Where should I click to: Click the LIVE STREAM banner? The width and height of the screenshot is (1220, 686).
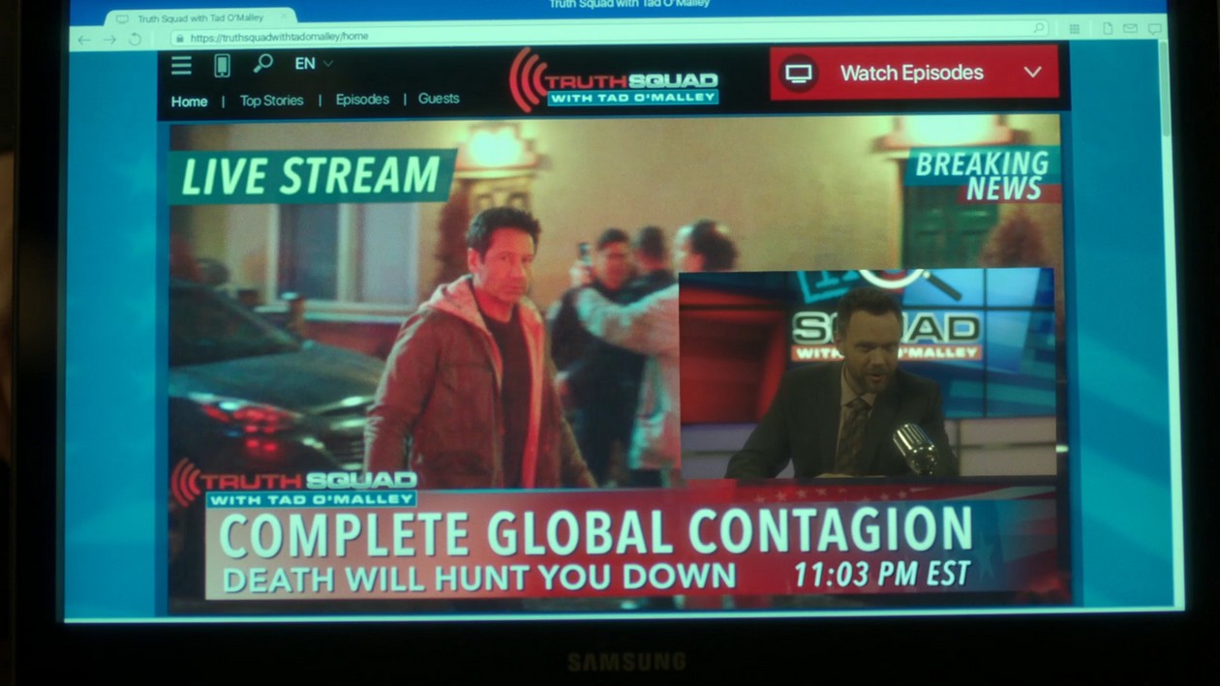pos(312,176)
